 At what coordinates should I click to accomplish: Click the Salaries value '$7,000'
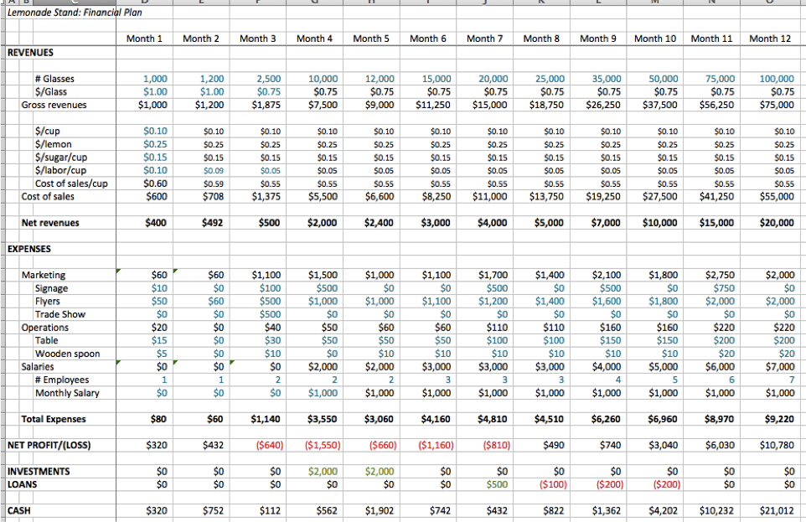pos(779,367)
